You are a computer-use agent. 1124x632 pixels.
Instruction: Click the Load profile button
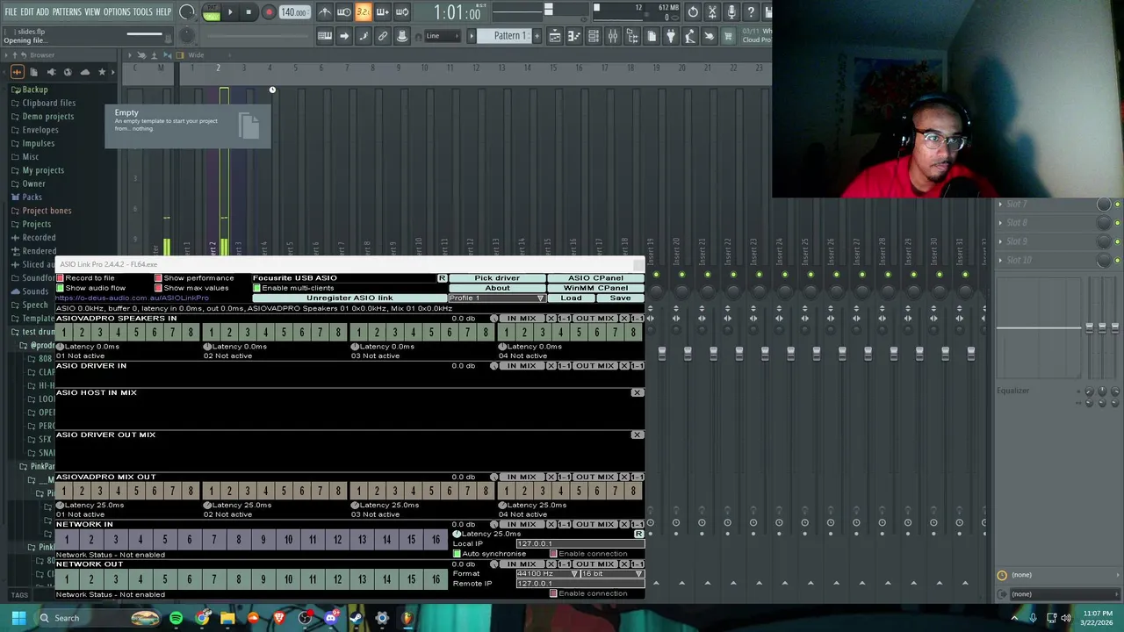pyautogui.click(x=571, y=298)
